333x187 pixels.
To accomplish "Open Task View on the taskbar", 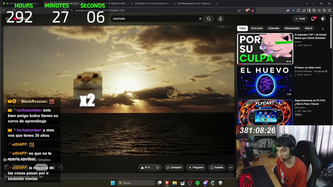I will click(159, 183).
